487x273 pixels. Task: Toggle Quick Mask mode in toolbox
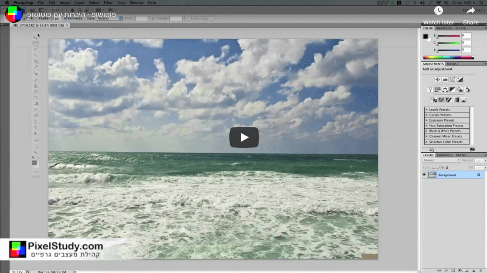point(35,171)
